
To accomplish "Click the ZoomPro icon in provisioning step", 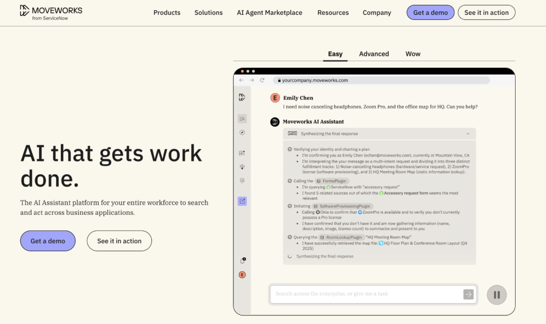I will (x=360, y=212).
